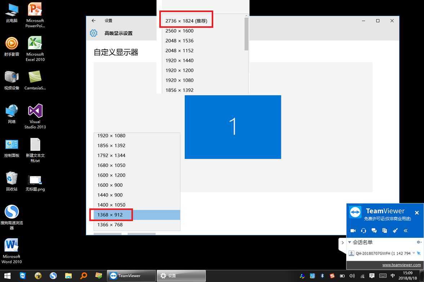Select 控制面板 control panel icon

click(x=12, y=148)
